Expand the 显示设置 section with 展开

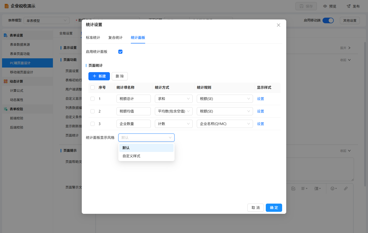[x=345, y=48]
